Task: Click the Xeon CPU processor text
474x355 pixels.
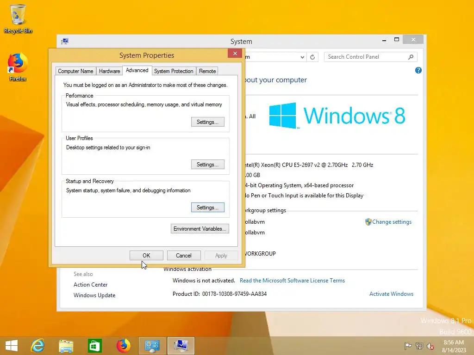Action: click(x=309, y=165)
